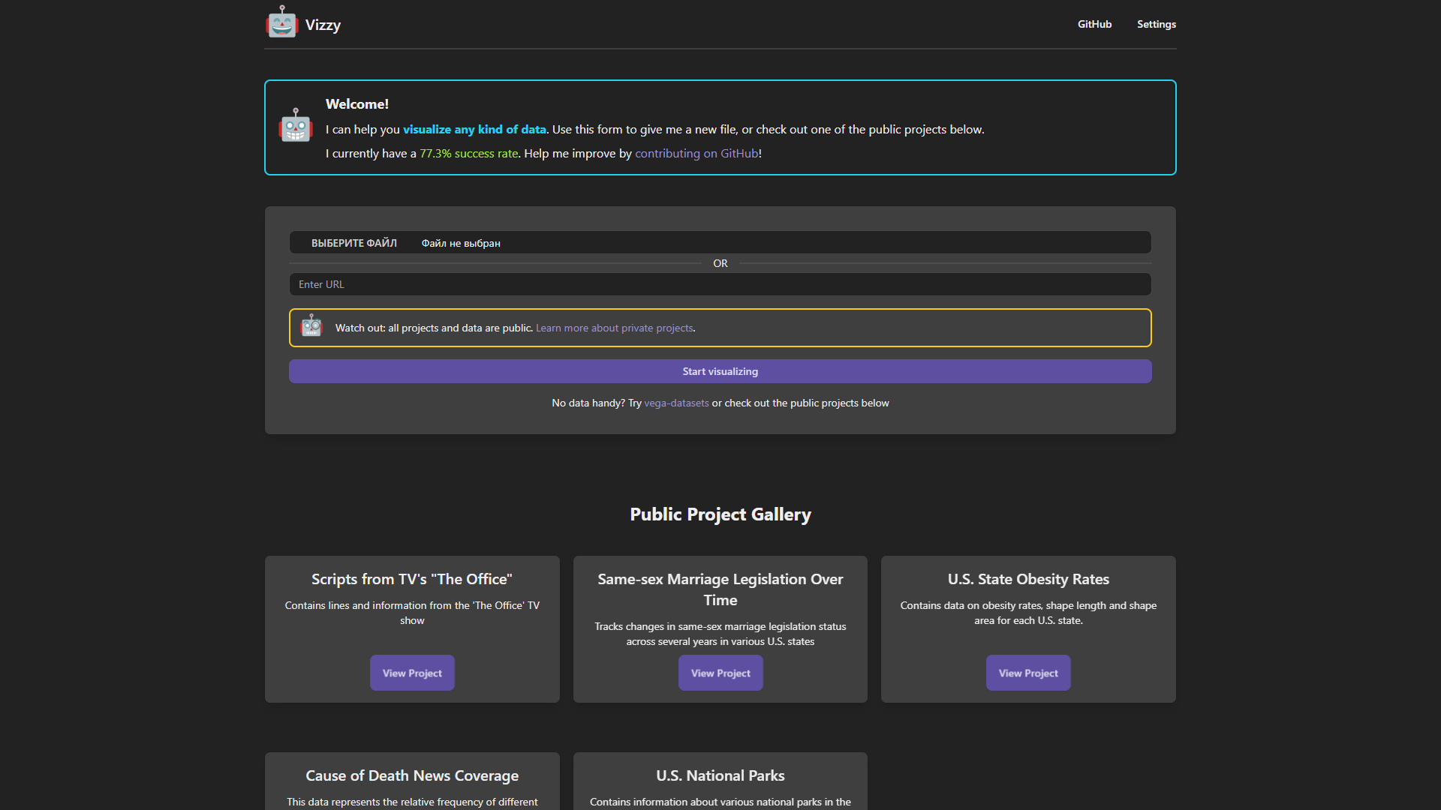Select the U.S. National Parks card title

pyautogui.click(x=720, y=775)
